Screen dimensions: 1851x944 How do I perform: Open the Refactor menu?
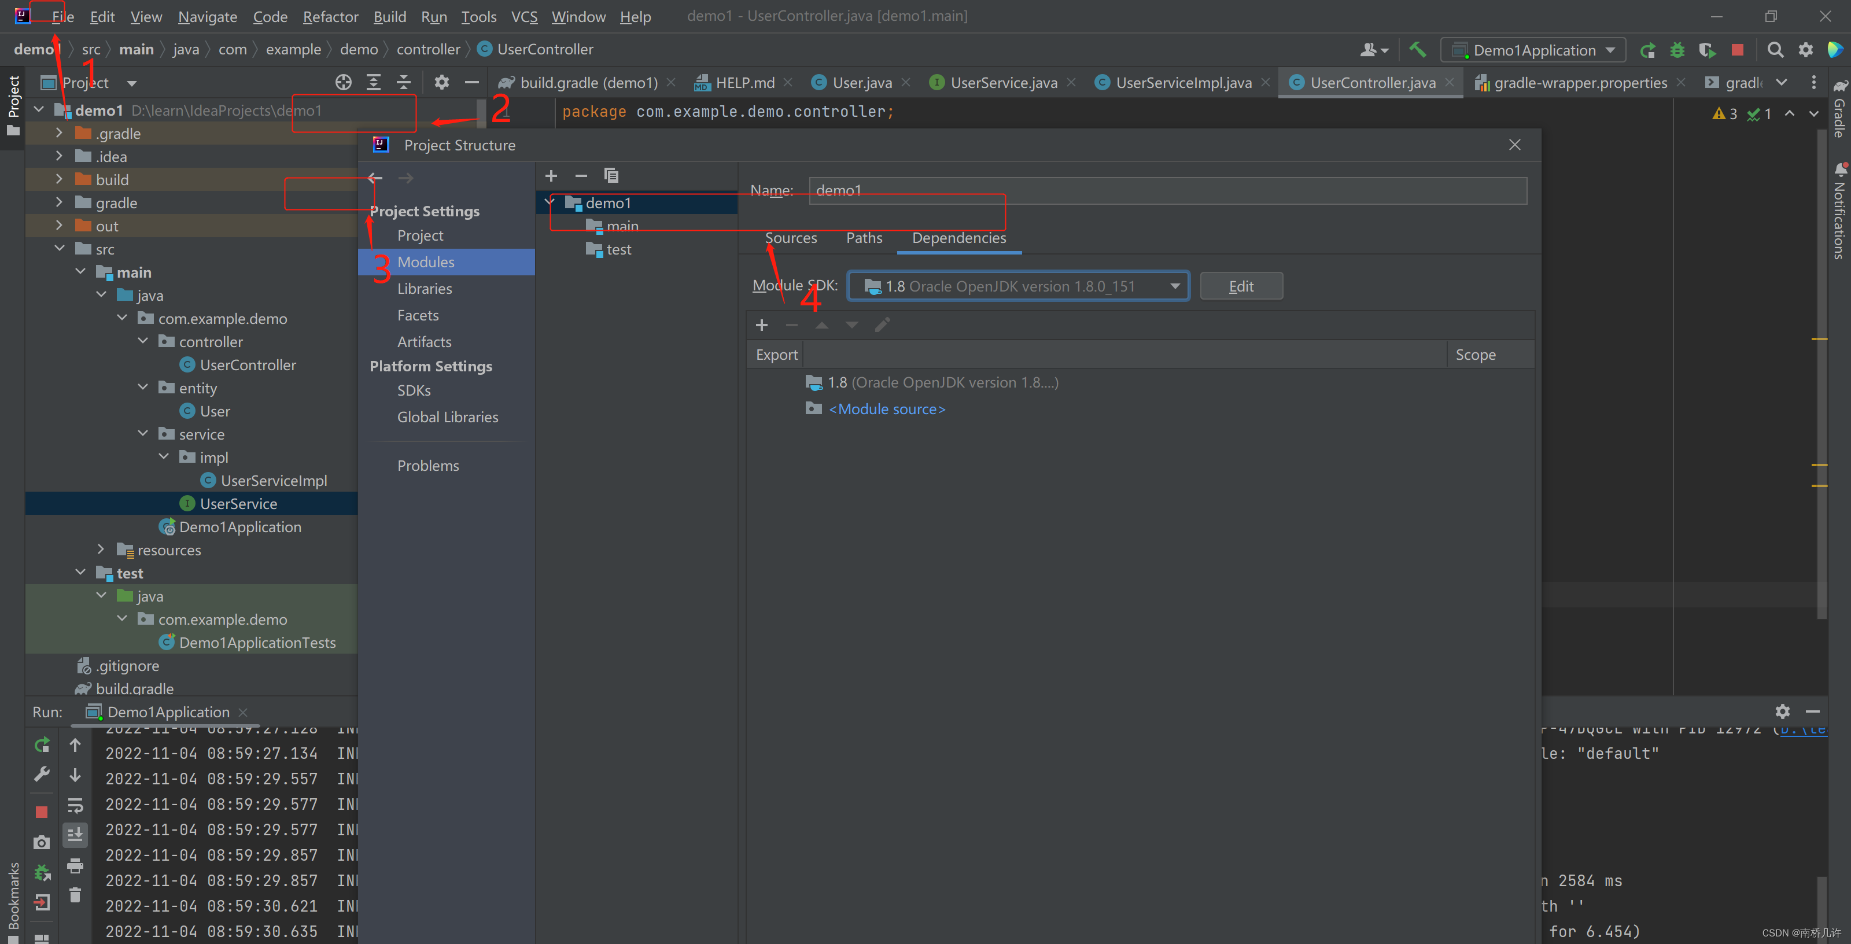(330, 17)
